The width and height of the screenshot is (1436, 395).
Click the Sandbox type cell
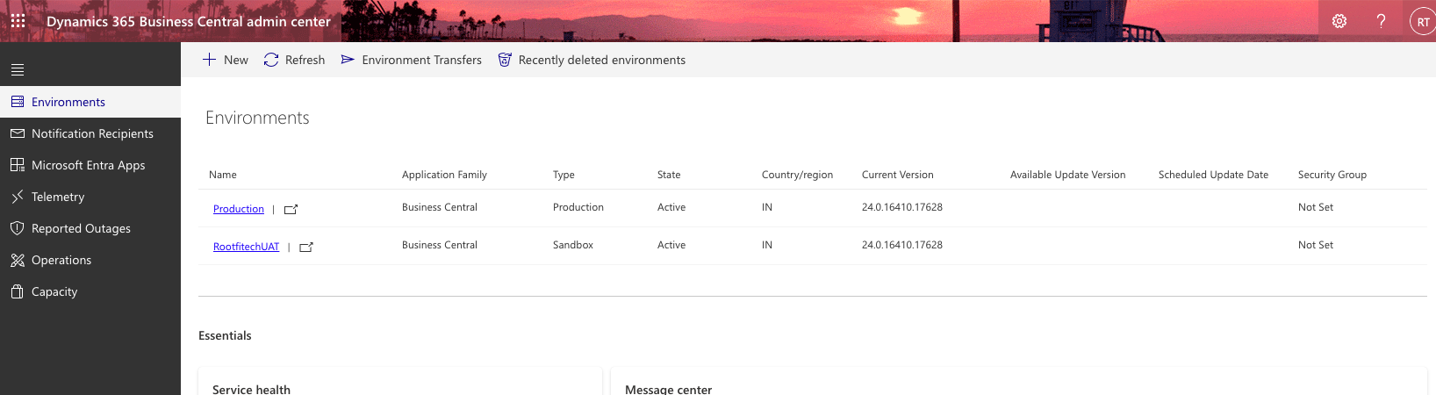(x=573, y=245)
